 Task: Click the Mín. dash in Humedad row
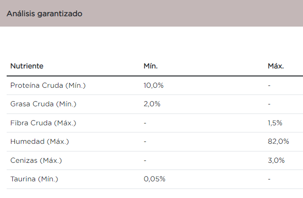coord(145,141)
